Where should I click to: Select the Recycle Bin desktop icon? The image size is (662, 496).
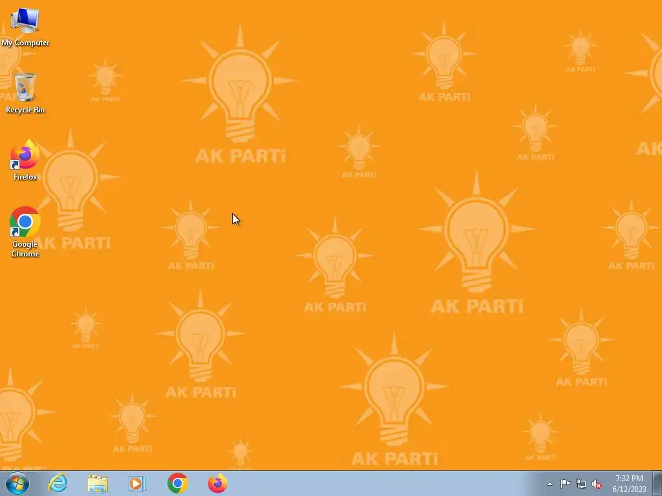point(25,93)
